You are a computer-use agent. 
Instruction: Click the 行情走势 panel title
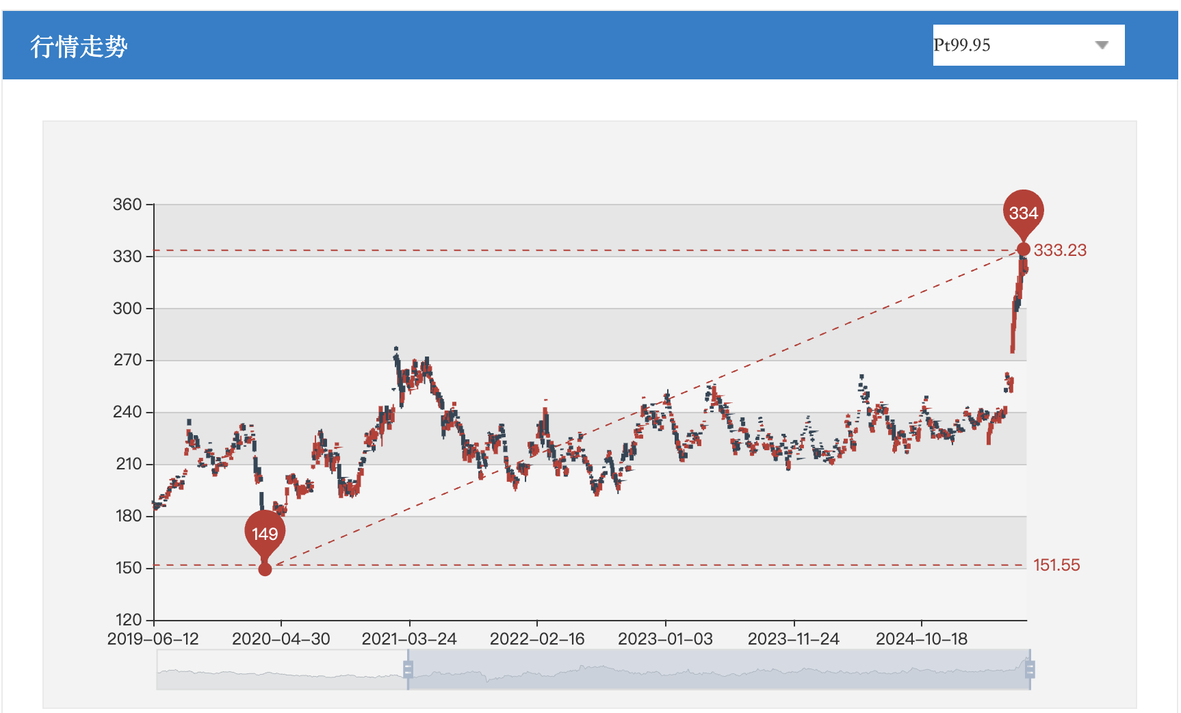[79, 47]
